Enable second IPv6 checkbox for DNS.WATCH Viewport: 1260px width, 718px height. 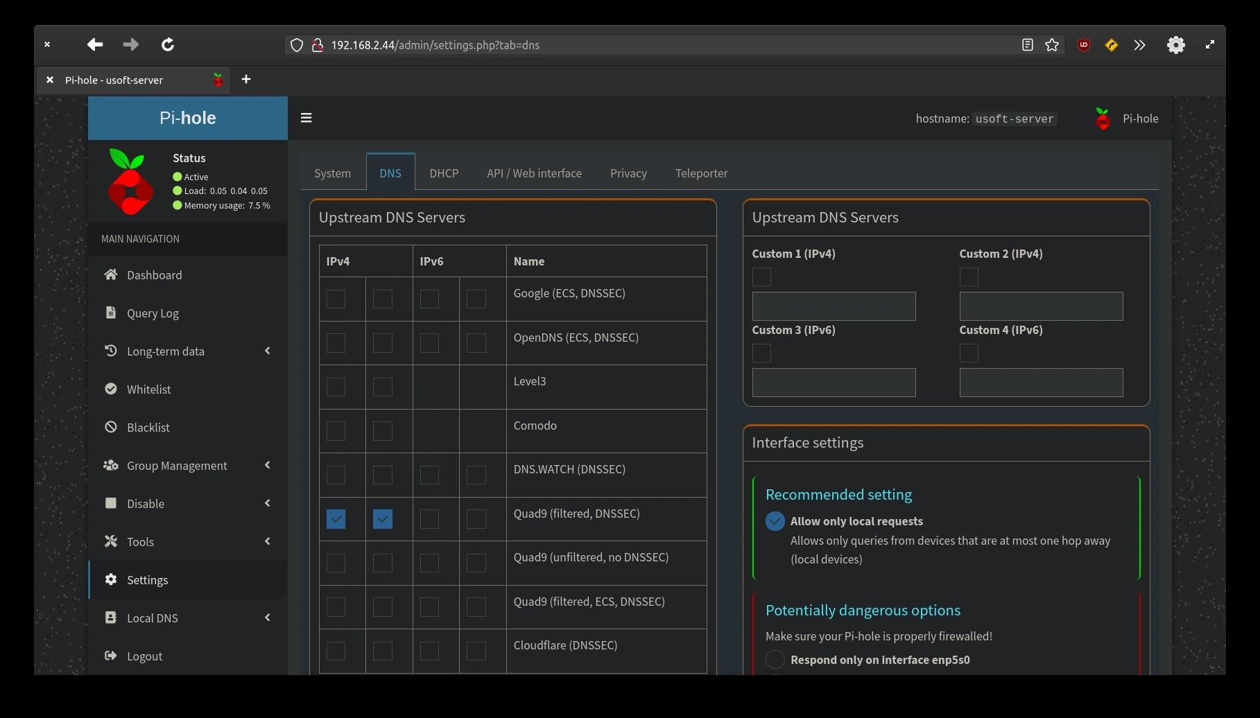(476, 475)
